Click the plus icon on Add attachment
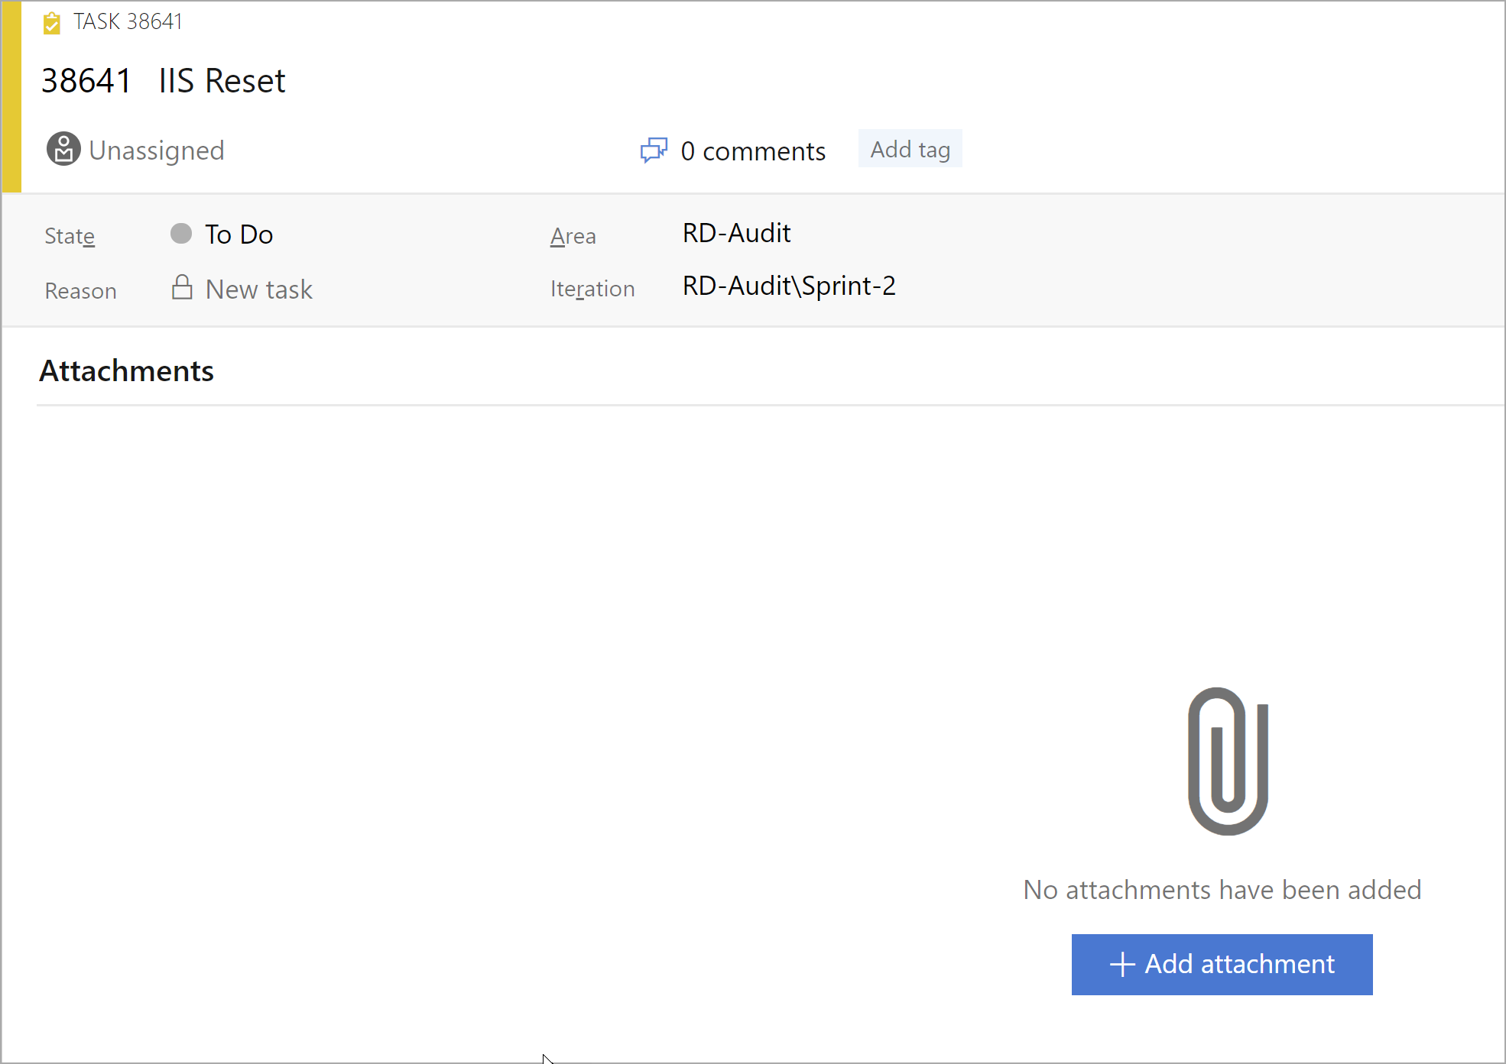Image resolution: width=1506 pixels, height=1064 pixels. (1121, 964)
